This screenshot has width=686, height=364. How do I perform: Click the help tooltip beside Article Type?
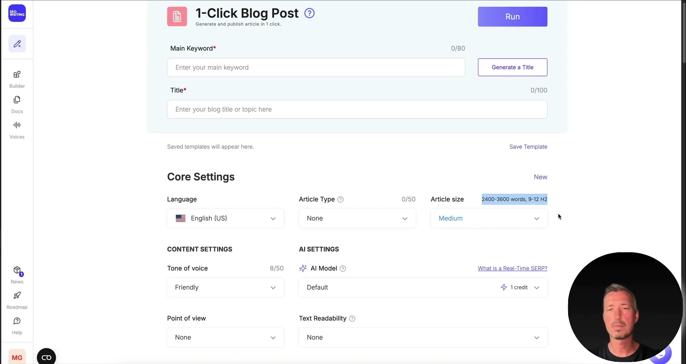point(340,199)
